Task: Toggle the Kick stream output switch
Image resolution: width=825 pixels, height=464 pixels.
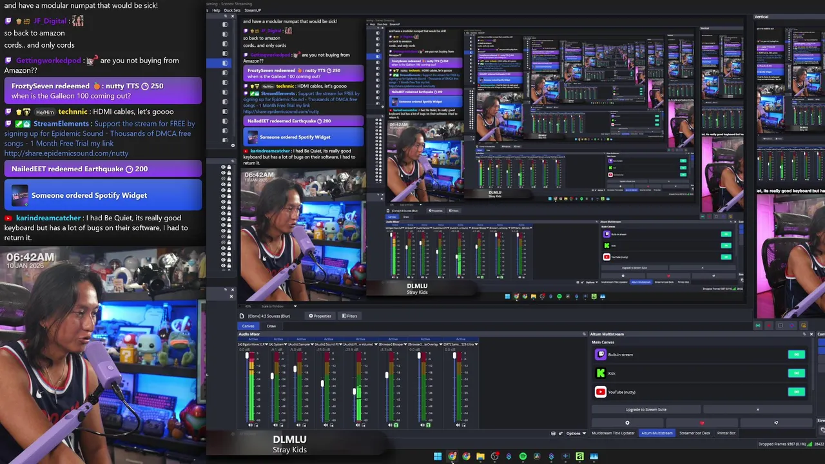Action: coord(797,373)
